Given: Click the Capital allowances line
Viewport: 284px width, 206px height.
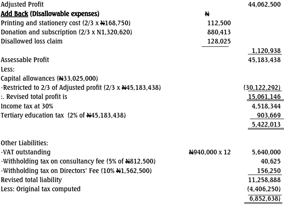Looking at the screenshot, I should 49,78.
